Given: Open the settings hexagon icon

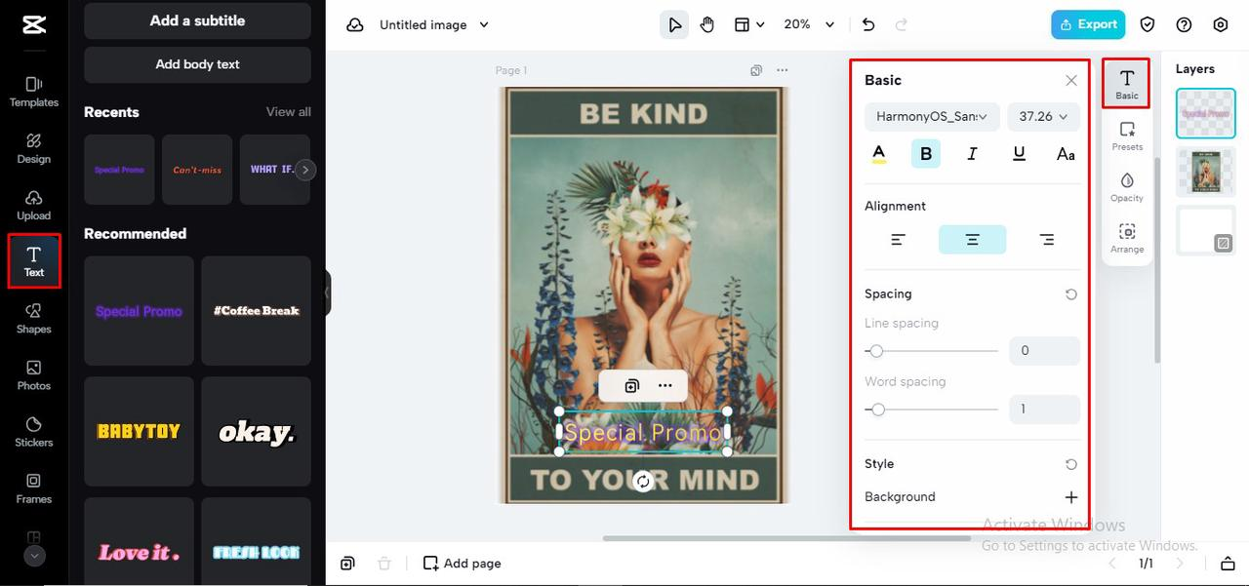Looking at the screenshot, I should pos(1221,24).
